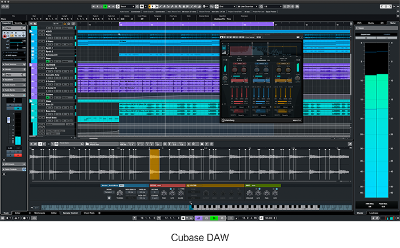Click the Record Enable button on Piano inspector
This screenshot has width=400, height=248.
pos(6,35)
